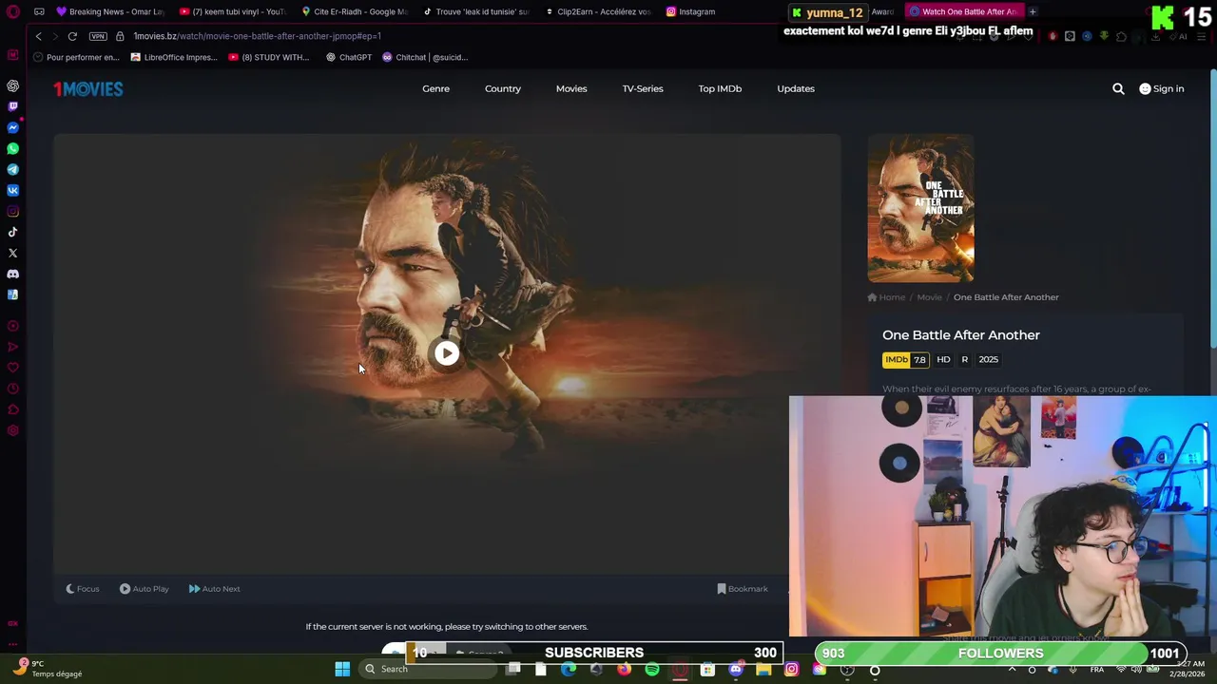Open the Updates page

(x=796, y=88)
